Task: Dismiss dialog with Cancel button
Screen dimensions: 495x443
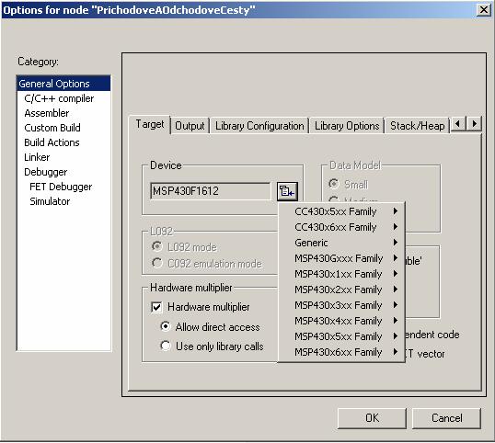Action: (x=447, y=418)
